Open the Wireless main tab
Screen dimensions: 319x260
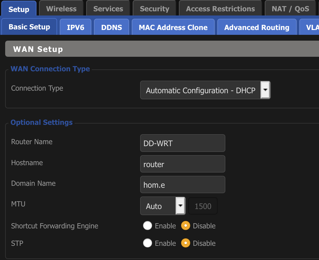click(61, 9)
